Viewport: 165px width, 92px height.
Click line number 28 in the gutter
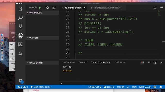point(68,53)
